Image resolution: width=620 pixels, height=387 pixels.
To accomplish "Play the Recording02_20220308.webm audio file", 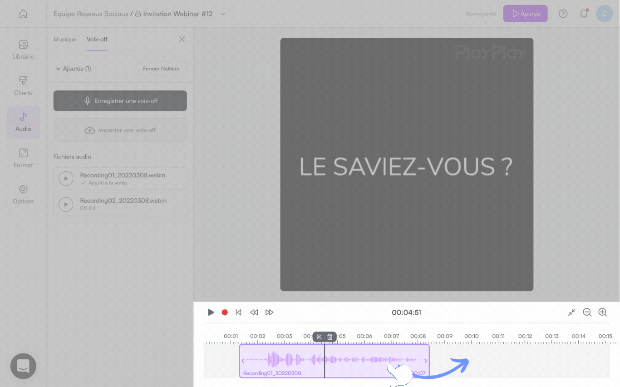I will point(66,204).
